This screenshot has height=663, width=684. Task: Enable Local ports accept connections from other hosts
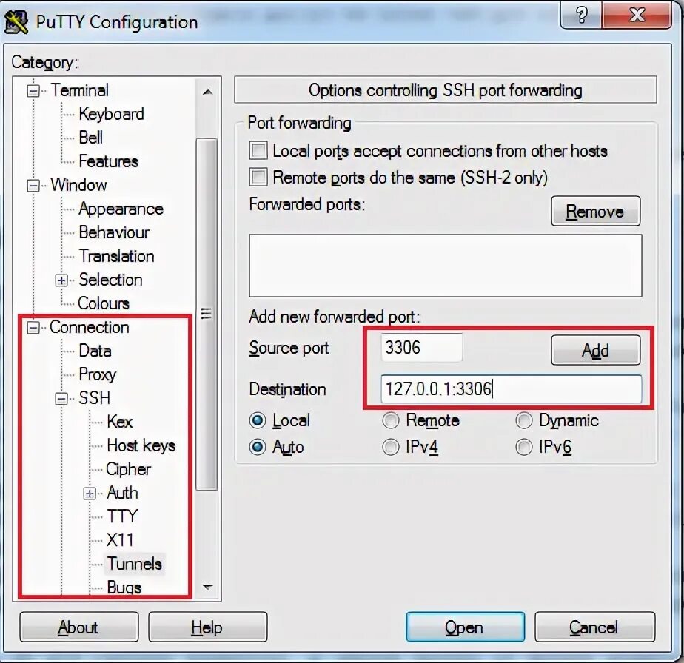258,150
